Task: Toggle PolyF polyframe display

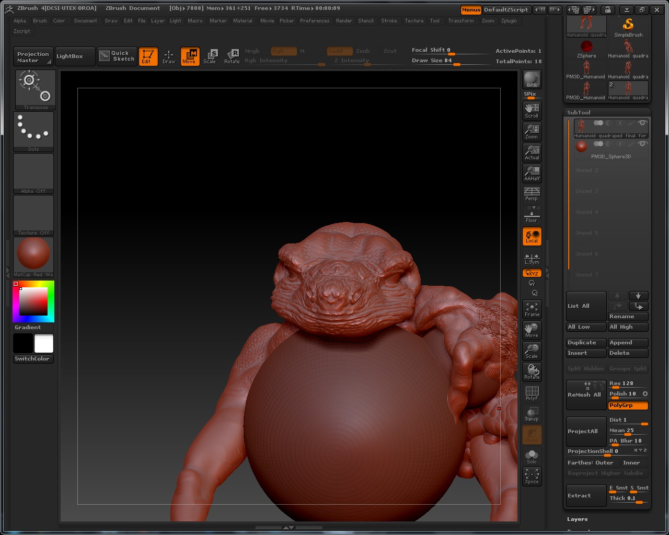Action: [532, 393]
